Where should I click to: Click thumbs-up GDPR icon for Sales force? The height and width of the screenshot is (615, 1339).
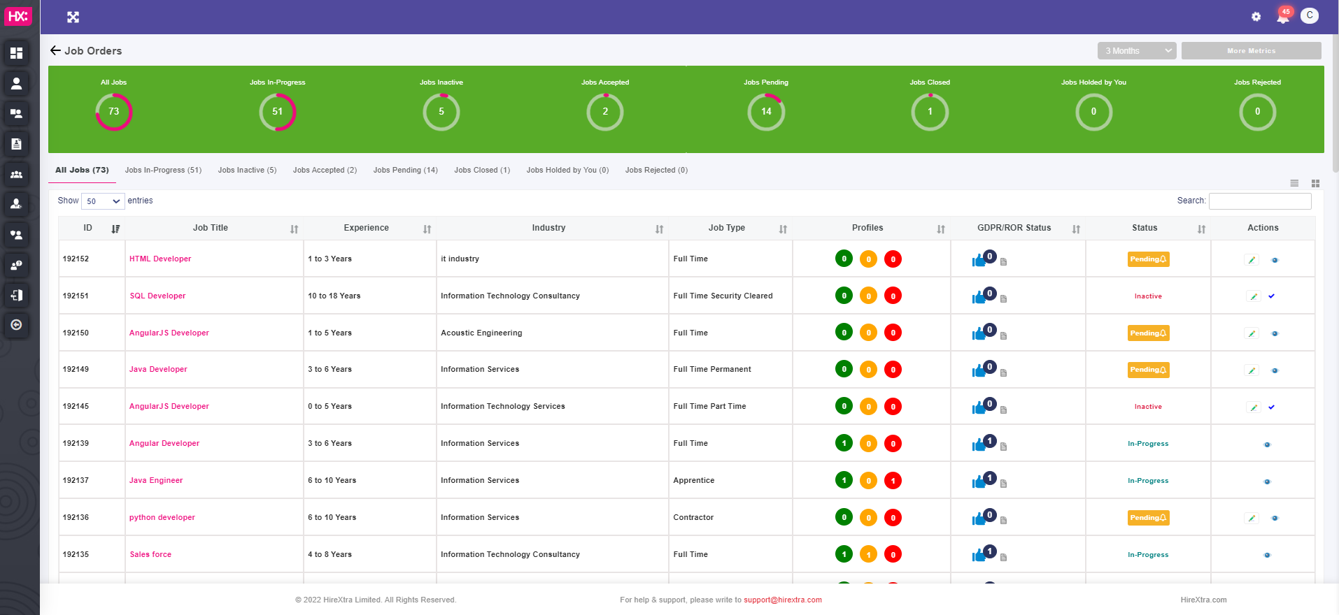[x=979, y=556]
